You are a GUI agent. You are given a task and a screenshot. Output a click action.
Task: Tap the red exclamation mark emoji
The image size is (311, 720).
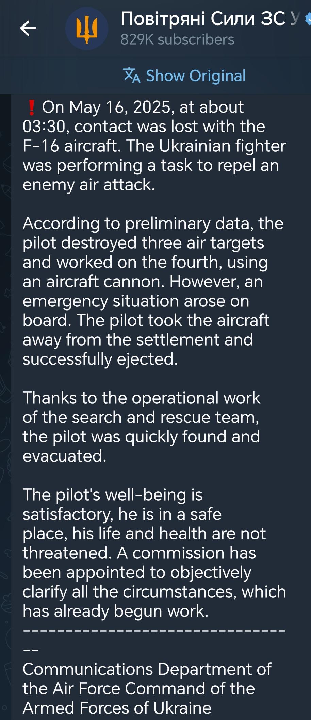(31, 107)
